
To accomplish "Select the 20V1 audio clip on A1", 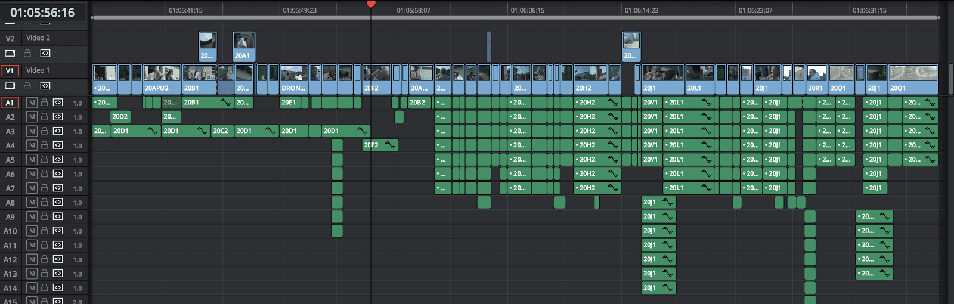I will 652,103.
